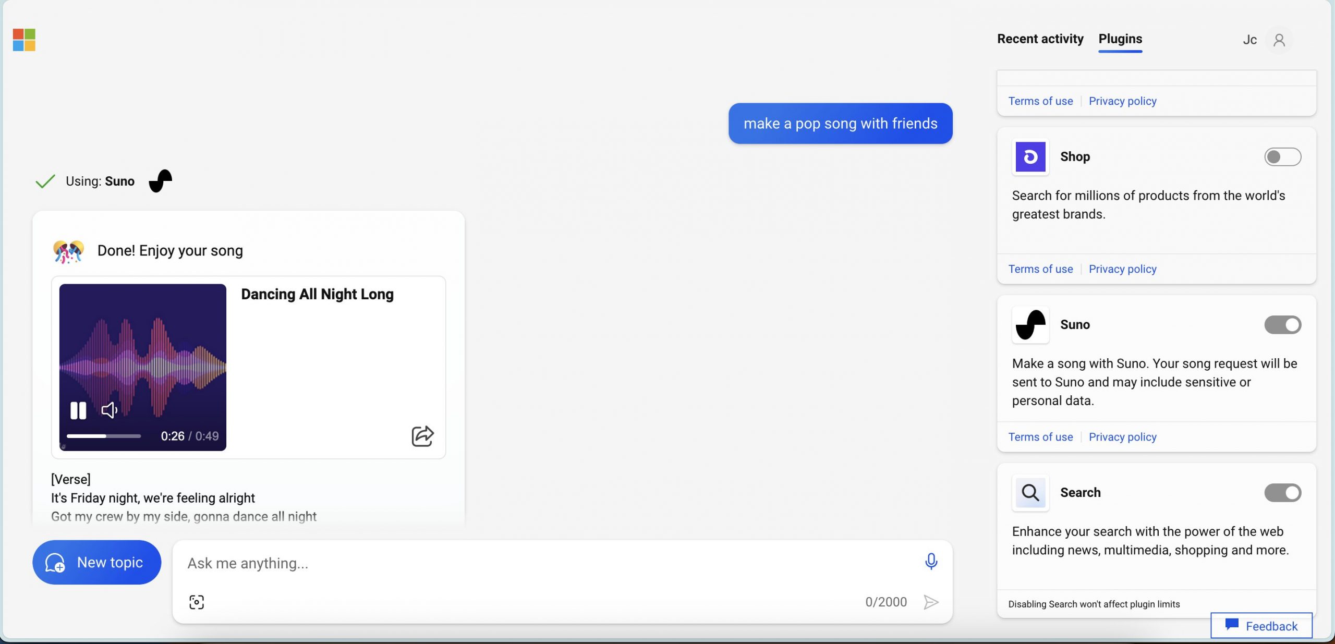Use the microphone for voice input
Screen dimensions: 1335x644
[931, 562]
